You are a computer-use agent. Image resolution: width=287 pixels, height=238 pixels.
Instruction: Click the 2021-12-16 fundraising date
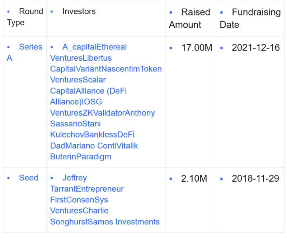pyautogui.click(x=255, y=47)
